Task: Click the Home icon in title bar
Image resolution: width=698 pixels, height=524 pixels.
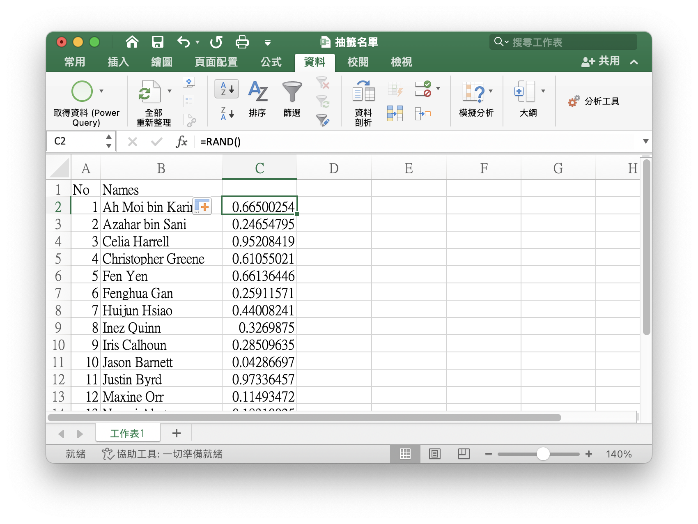Action: (x=132, y=42)
